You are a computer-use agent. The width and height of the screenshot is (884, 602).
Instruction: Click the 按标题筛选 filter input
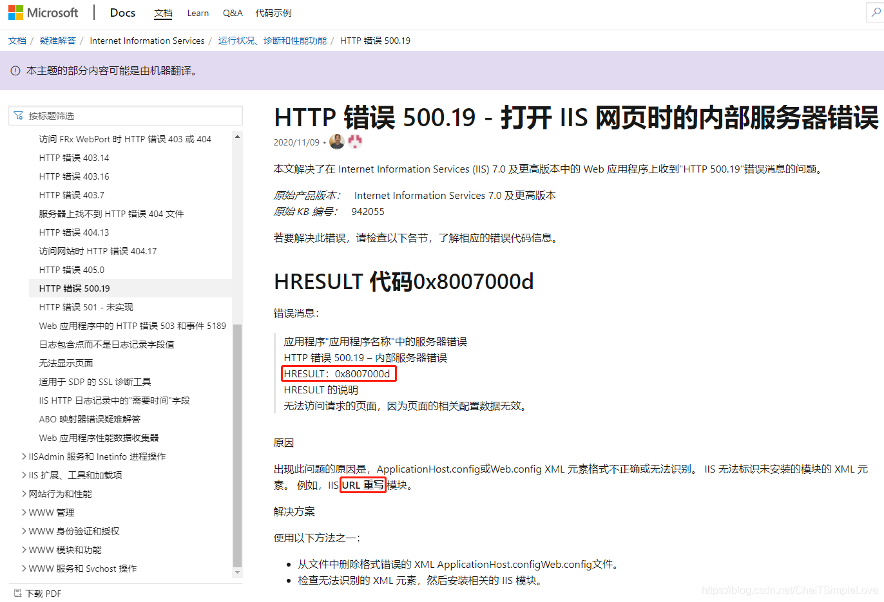point(126,116)
